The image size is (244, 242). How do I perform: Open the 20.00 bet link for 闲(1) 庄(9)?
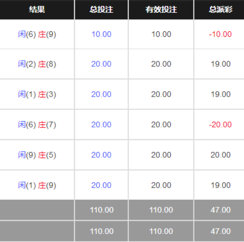(101, 185)
